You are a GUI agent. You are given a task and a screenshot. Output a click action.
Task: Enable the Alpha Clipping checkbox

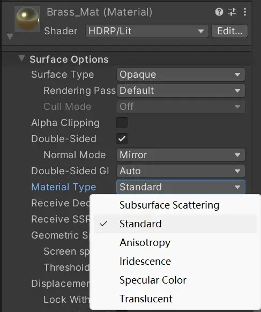pyautogui.click(x=122, y=123)
